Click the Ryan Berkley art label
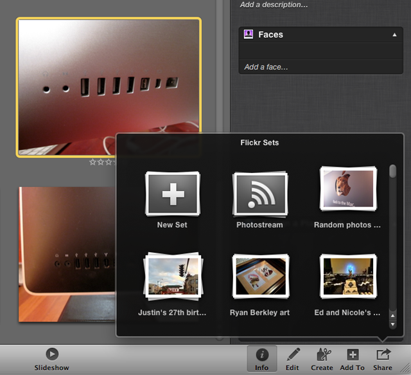The image size is (411, 375). [259, 313]
